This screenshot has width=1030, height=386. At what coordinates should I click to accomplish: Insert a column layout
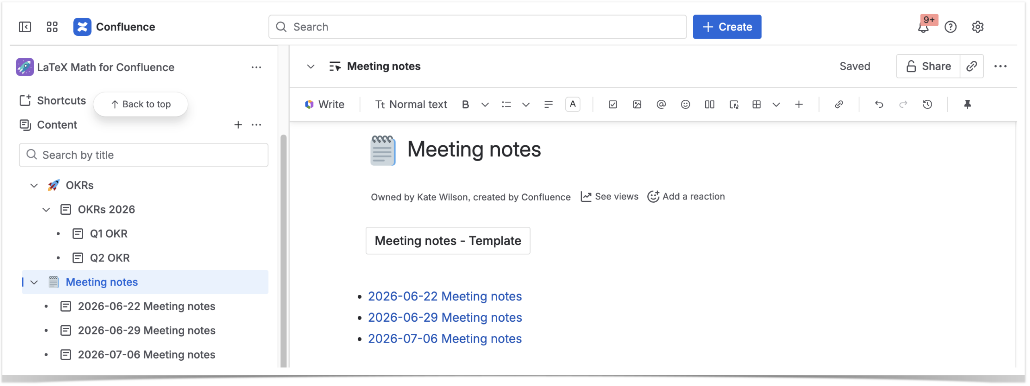pyautogui.click(x=709, y=105)
